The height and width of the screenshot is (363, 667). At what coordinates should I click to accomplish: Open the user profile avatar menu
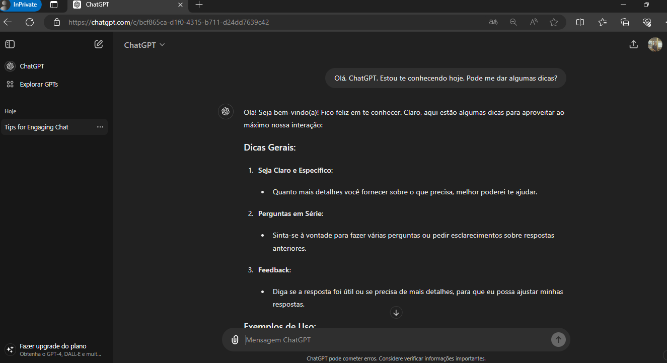point(655,44)
